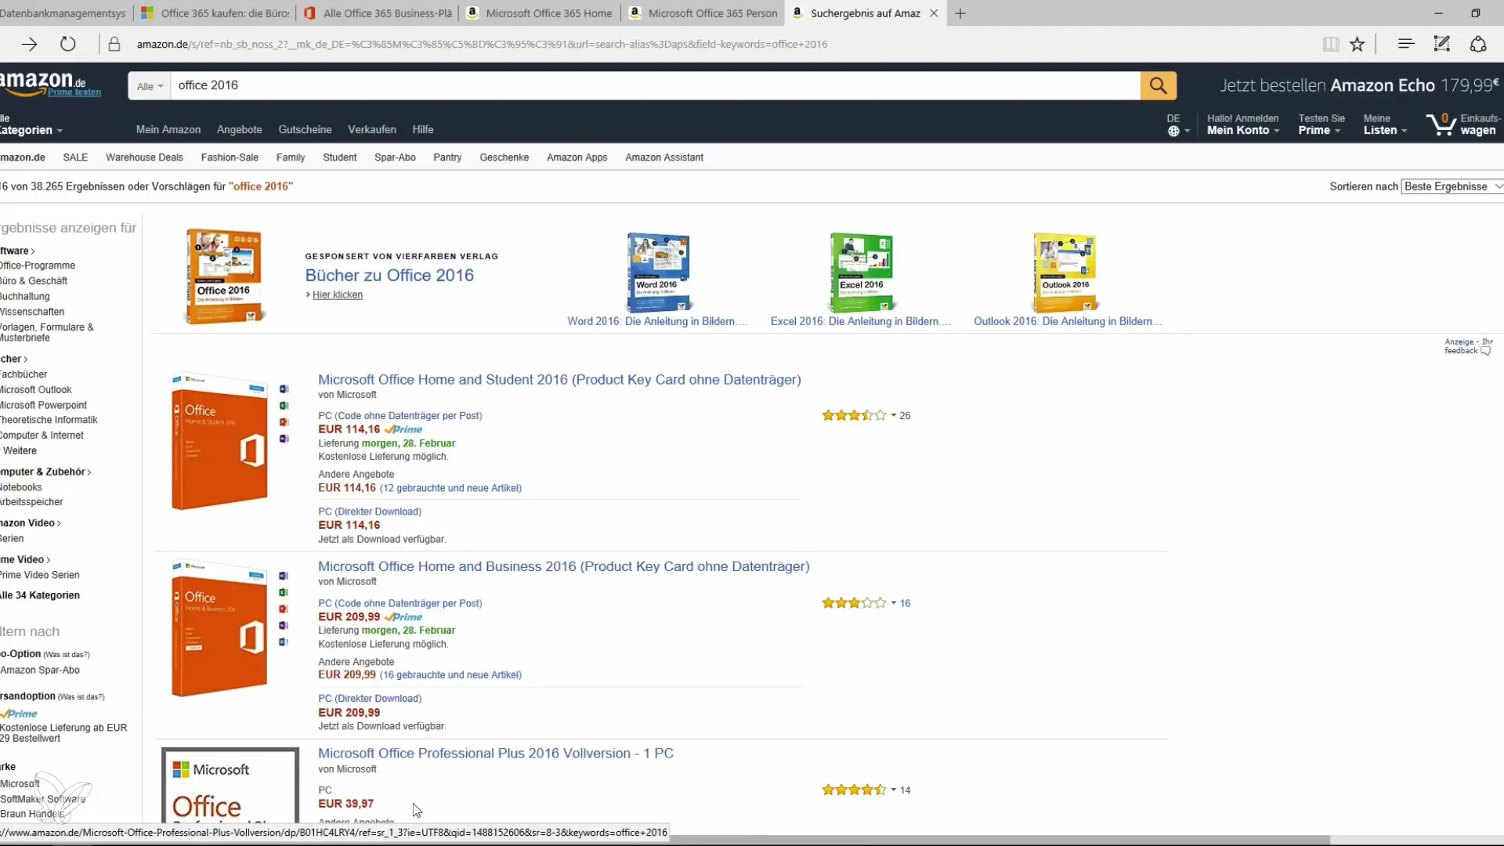
Task: Expand rating dropdown arrow next to 14
Action: (893, 790)
